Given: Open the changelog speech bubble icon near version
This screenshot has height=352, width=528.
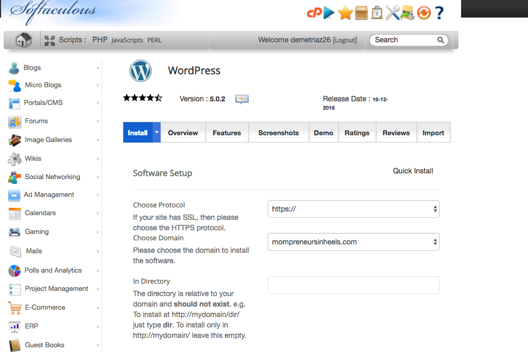Looking at the screenshot, I should point(242,99).
